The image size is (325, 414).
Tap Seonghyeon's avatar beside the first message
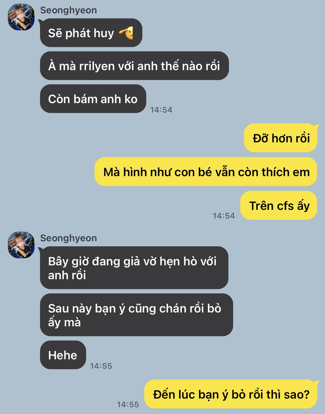tap(21, 17)
